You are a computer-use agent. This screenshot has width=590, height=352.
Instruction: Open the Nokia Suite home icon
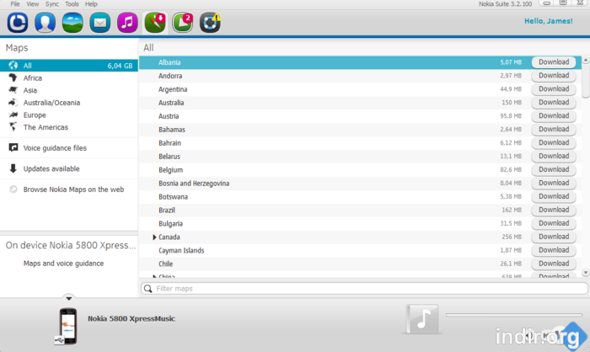tap(18, 23)
